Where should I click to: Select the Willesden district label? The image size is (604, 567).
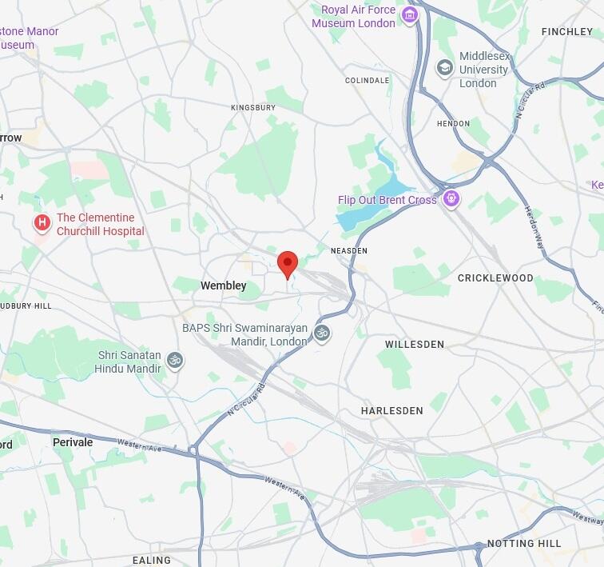415,344
